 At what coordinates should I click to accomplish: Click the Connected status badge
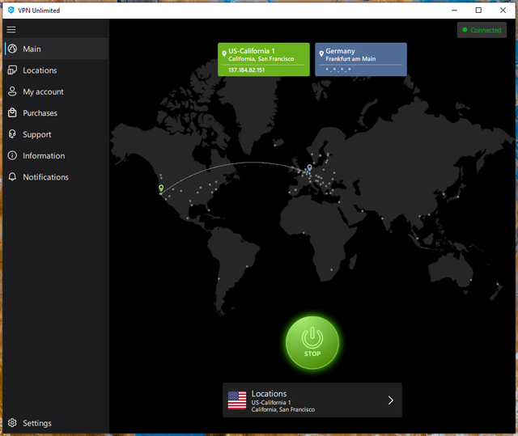pos(482,30)
